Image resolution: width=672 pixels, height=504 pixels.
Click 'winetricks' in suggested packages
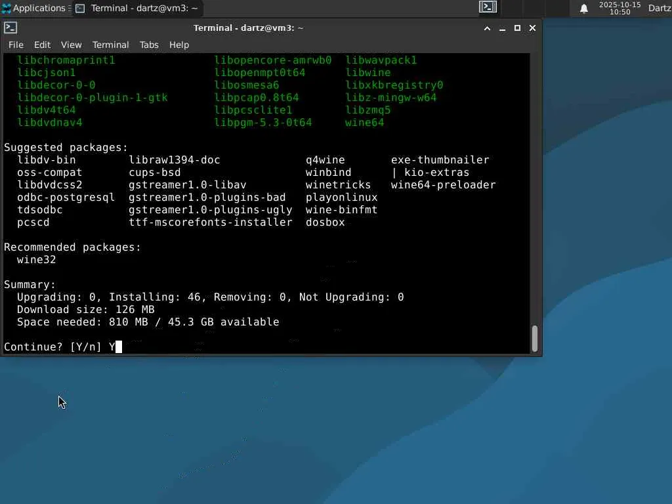338,184
